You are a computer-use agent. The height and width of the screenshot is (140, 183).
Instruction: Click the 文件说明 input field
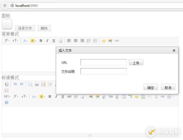(x=104, y=71)
